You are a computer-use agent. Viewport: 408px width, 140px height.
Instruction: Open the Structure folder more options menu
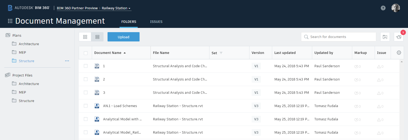point(67,61)
